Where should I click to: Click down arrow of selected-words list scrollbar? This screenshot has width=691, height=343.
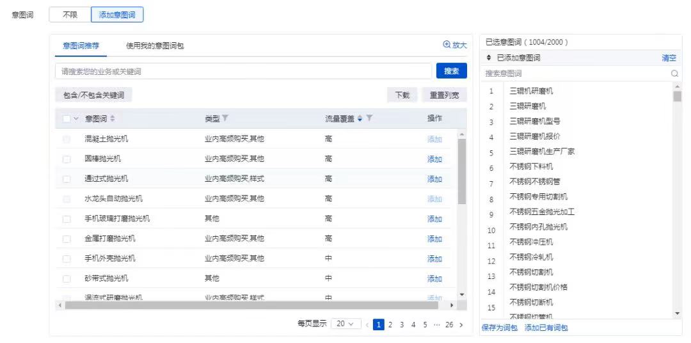click(x=678, y=314)
